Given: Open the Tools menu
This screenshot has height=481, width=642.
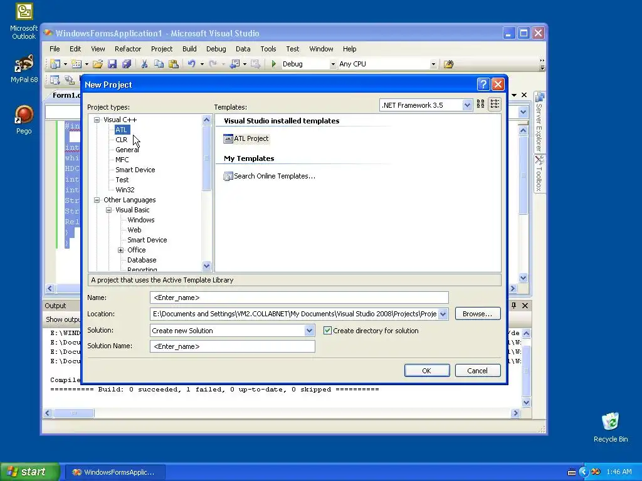Looking at the screenshot, I should coord(268,49).
